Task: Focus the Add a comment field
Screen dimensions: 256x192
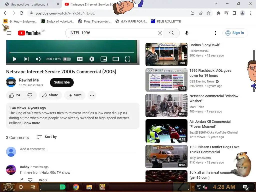Action: (78, 149)
